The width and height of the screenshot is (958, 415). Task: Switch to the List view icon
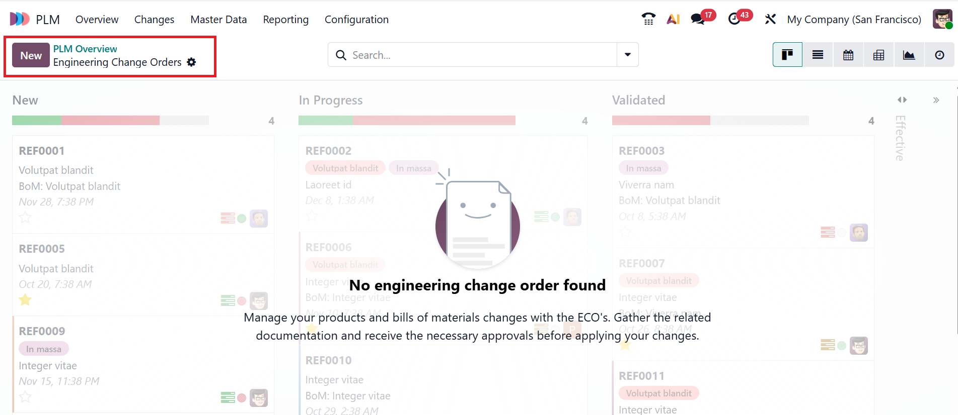[x=818, y=55]
